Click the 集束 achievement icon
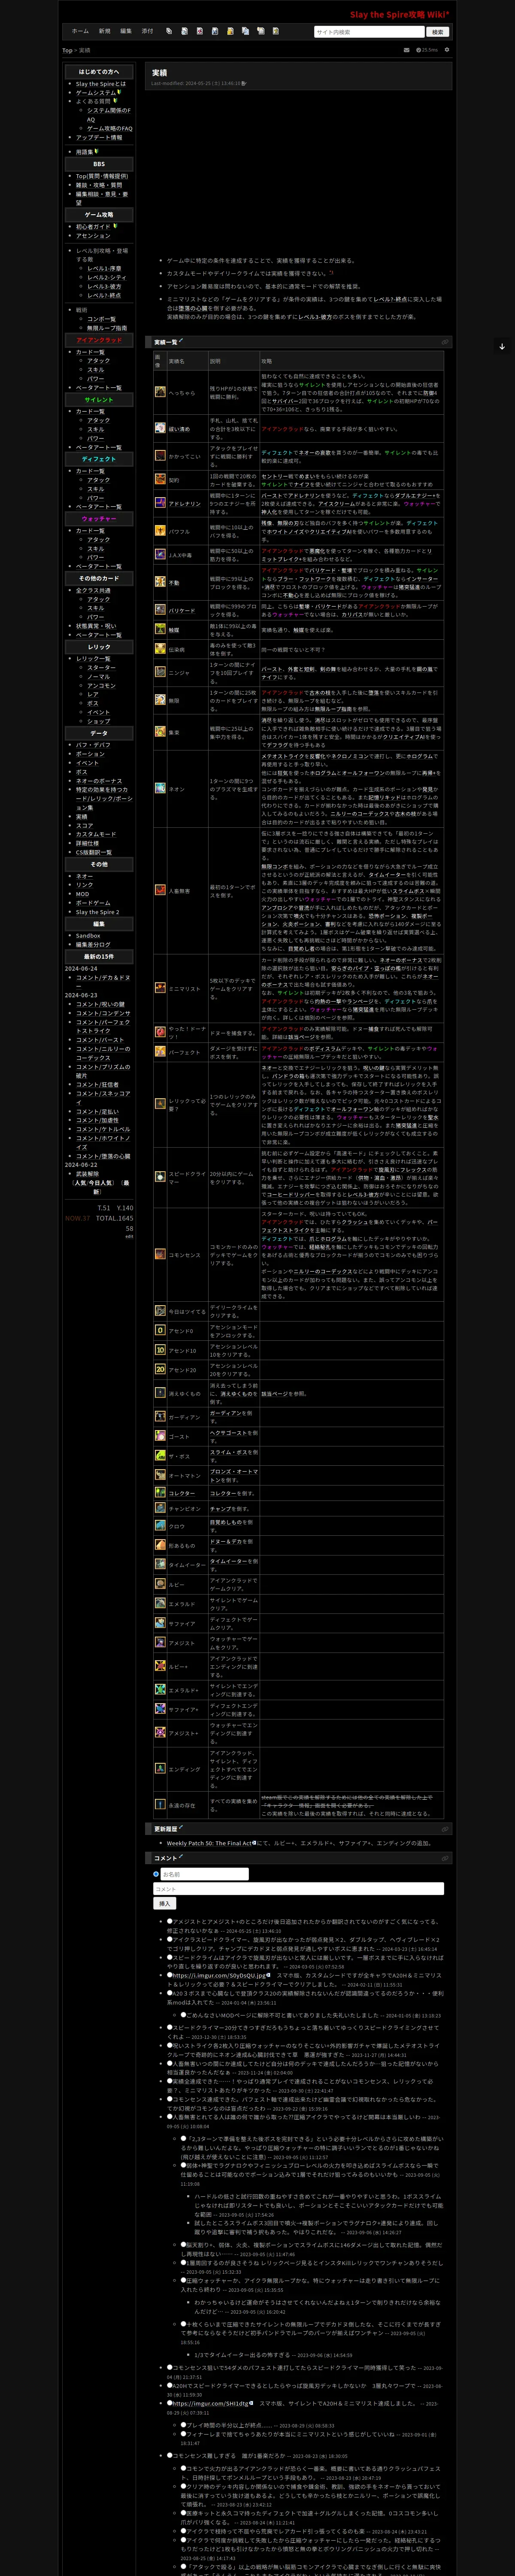Image resolution: width=515 pixels, height=2576 pixels. [x=160, y=731]
